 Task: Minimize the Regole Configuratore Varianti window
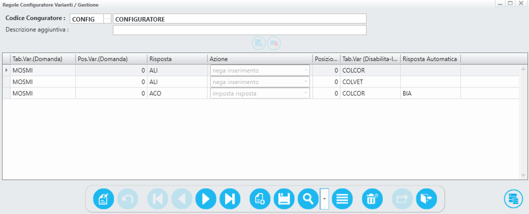(501, 3)
